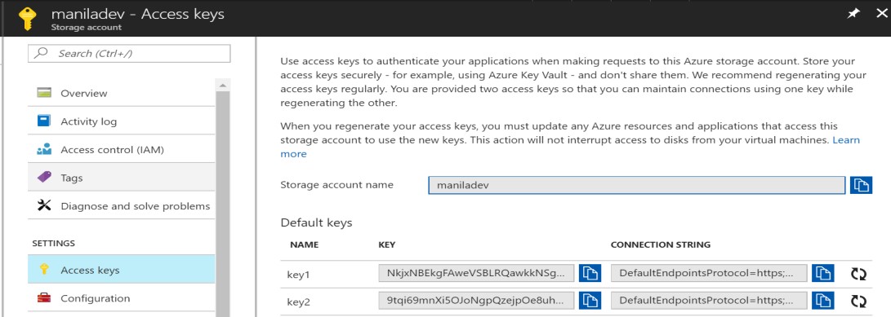Regenerate key2 using refresh icon
891x317 pixels.
point(858,302)
